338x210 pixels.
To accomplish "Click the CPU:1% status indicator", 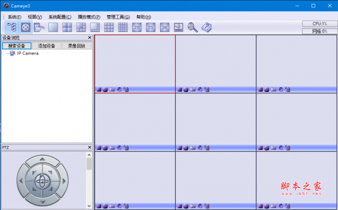I will point(319,24).
